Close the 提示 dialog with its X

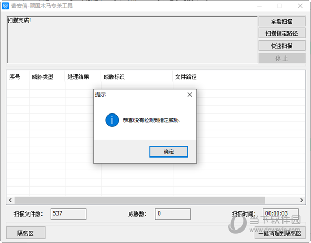pyautogui.click(x=190, y=95)
